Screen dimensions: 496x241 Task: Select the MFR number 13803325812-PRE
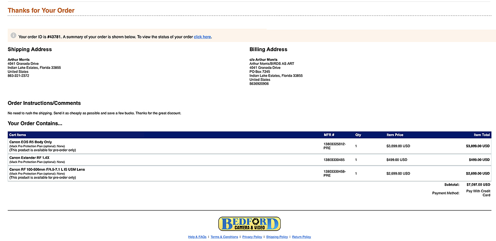(x=334, y=146)
